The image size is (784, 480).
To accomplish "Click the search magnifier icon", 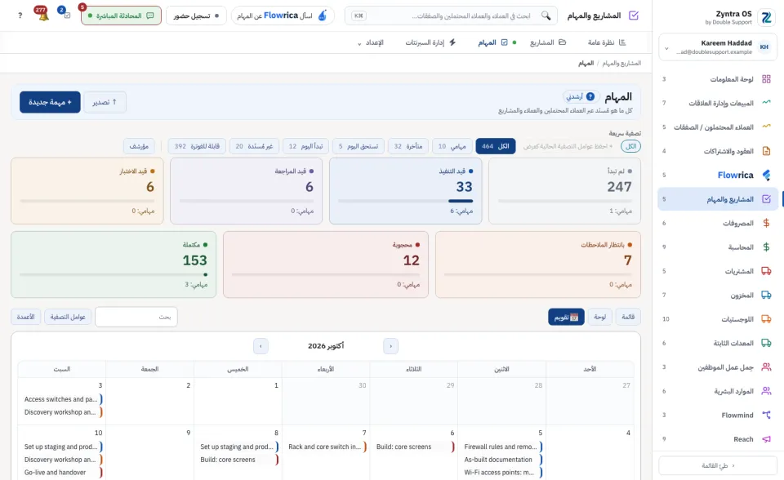I will coord(546,16).
